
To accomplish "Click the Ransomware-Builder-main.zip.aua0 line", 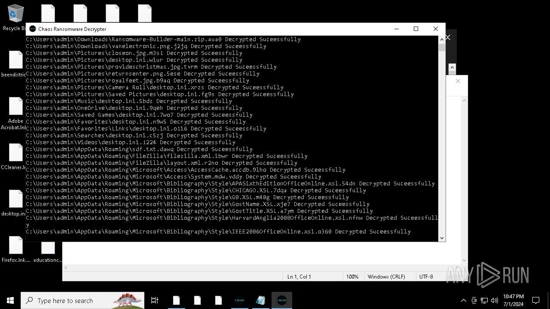I will coord(163,39).
